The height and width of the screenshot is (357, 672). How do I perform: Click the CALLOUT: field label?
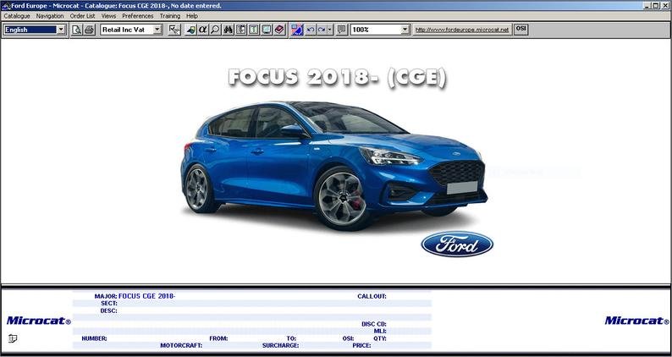pos(372,296)
